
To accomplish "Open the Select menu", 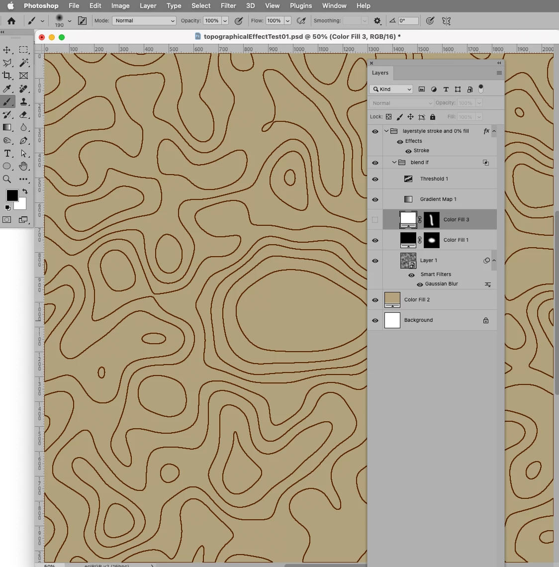I will pos(201,6).
